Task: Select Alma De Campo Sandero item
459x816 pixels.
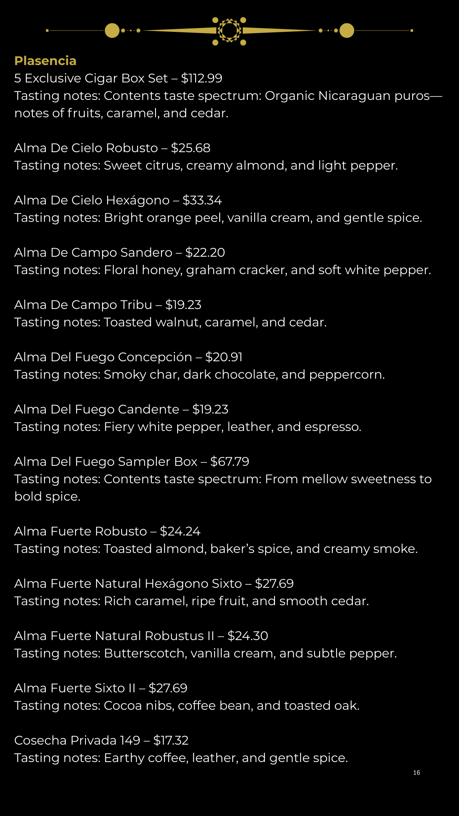Action: pyautogui.click(x=119, y=252)
